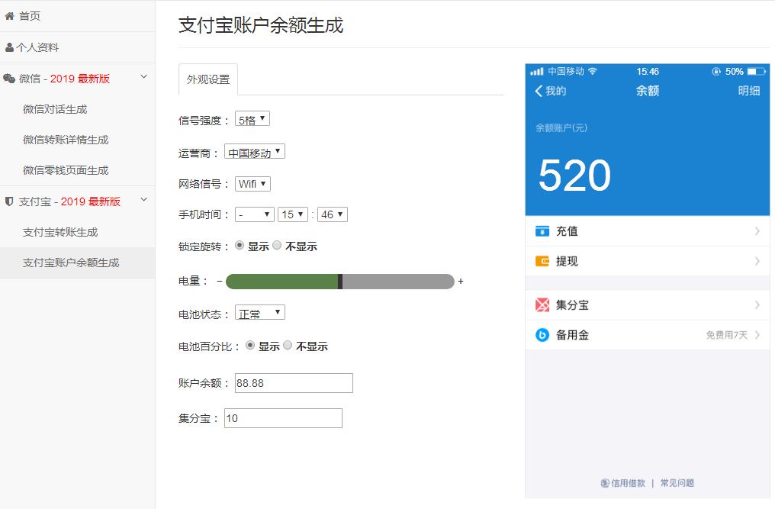Collapse the 支付宝 sidebar section arrow
Viewport: 775px width, 509px height.
(x=144, y=200)
